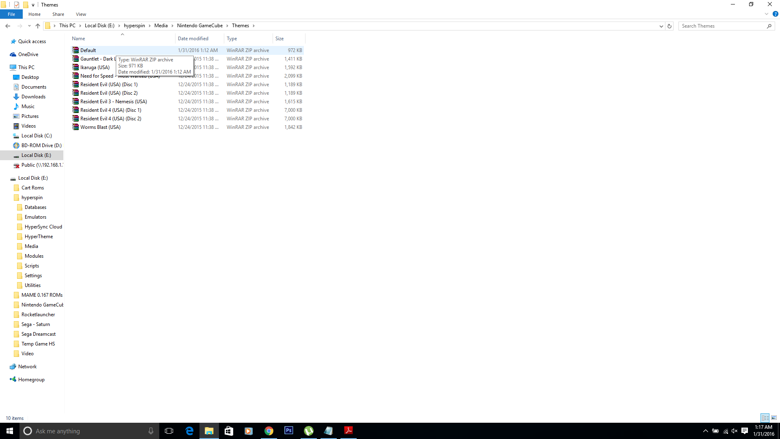780x439 pixels.
Task: Expand quick access toolbar dropdown
Action: pyautogui.click(x=33, y=5)
